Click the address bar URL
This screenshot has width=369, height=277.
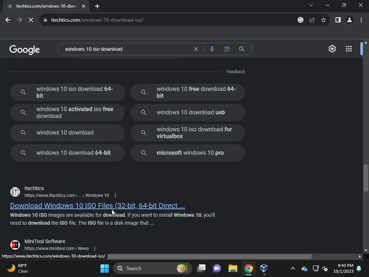(97, 20)
